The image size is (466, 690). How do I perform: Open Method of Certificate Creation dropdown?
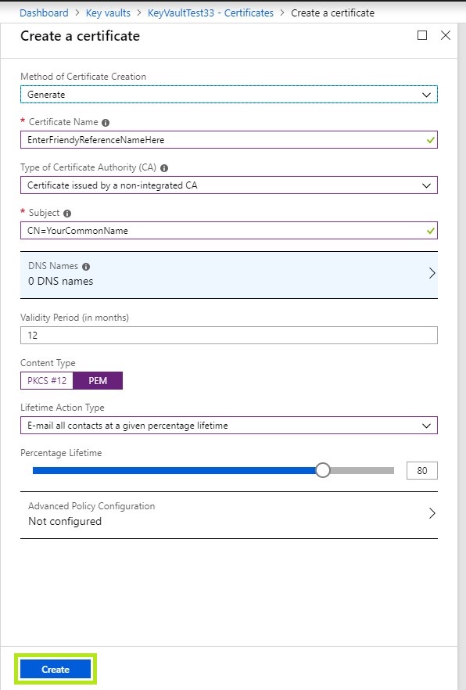coord(228,95)
